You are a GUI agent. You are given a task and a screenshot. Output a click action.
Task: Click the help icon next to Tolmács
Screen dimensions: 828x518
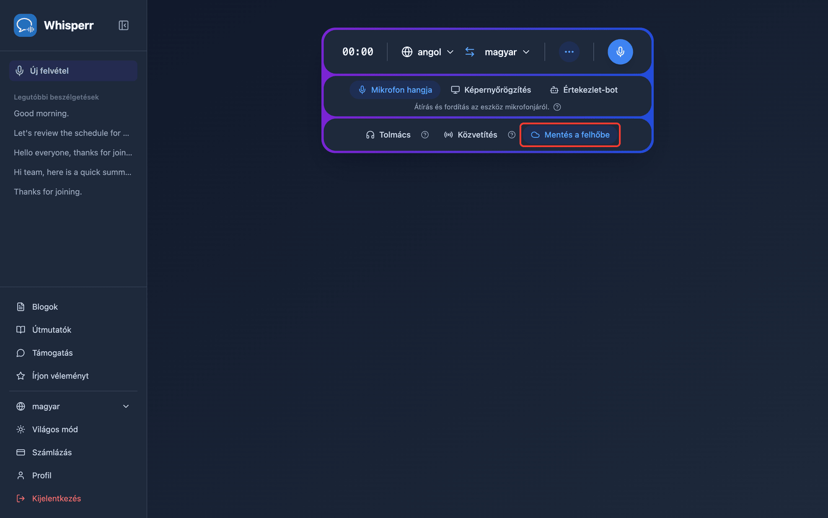coord(425,135)
